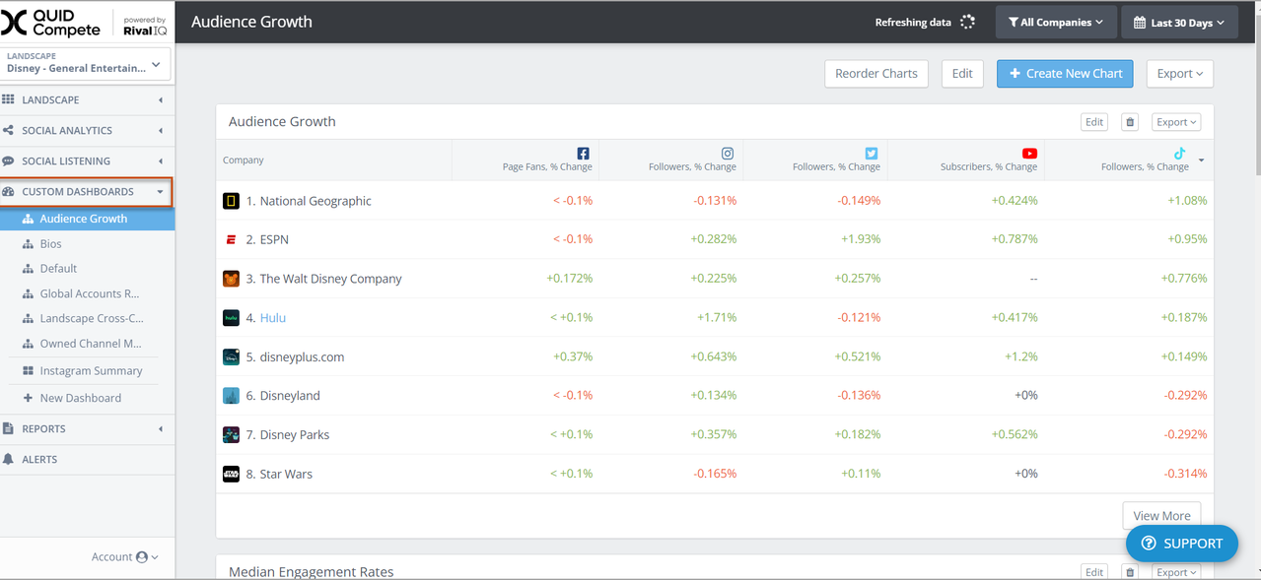Screen dimensions: 1261x580
Task: Edit the Median Engagement Rates chart
Action: point(1094,572)
